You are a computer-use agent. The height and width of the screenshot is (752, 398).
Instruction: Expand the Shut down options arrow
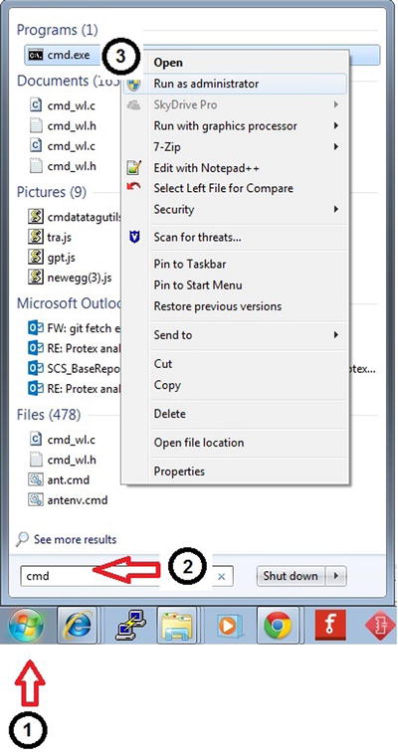[x=336, y=576]
